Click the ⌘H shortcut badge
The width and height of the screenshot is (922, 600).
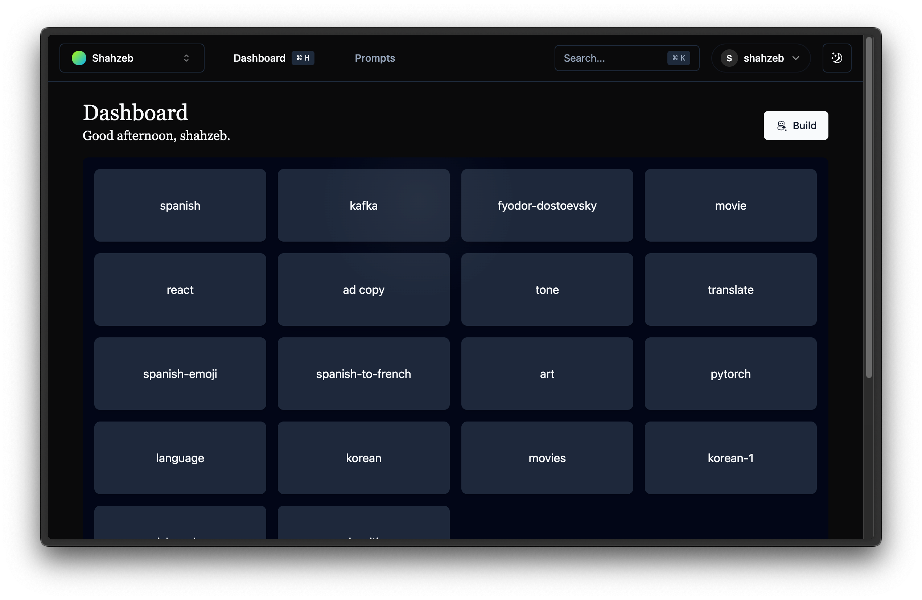[x=302, y=58]
